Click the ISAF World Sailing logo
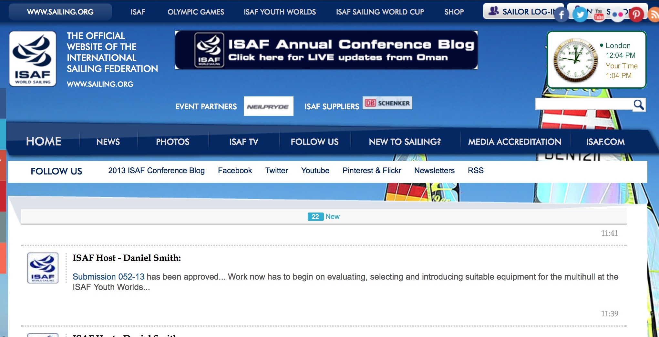Viewport: 659px width, 337px height. pyautogui.click(x=33, y=59)
